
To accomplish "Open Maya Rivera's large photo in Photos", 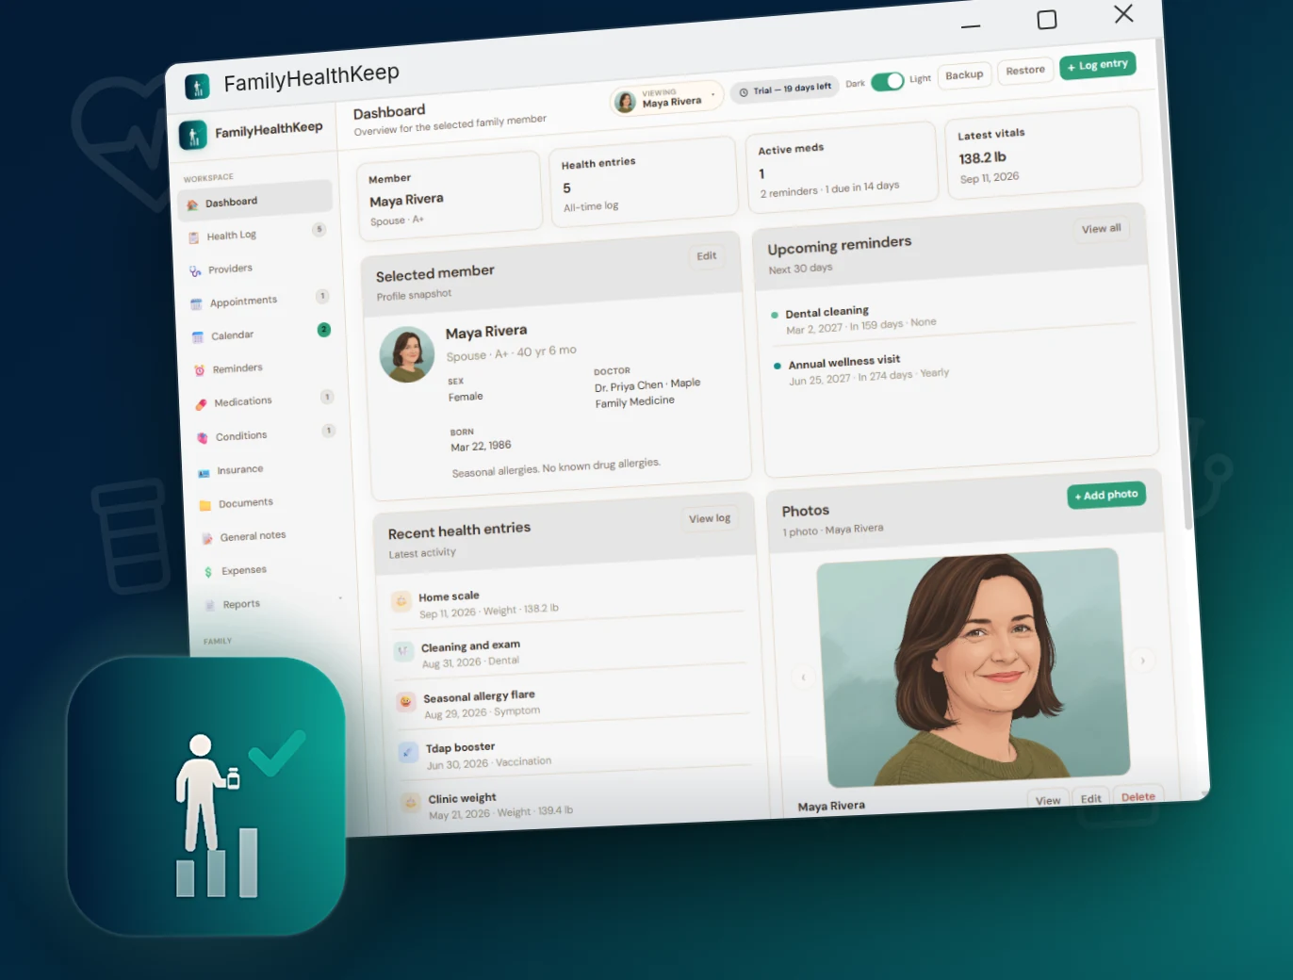I will [973, 667].
